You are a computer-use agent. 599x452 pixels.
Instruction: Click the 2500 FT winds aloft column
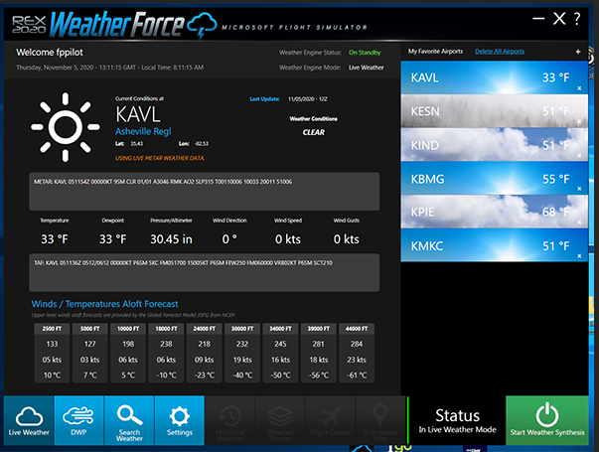tap(52, 353)
